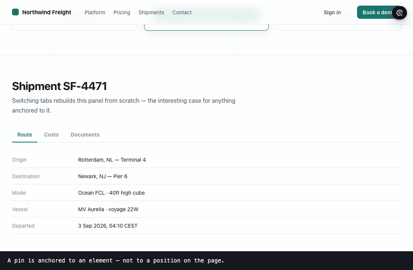Click the Book a demo button
The height and width of the screenshot is (270, 413).
tap(377, 12)
